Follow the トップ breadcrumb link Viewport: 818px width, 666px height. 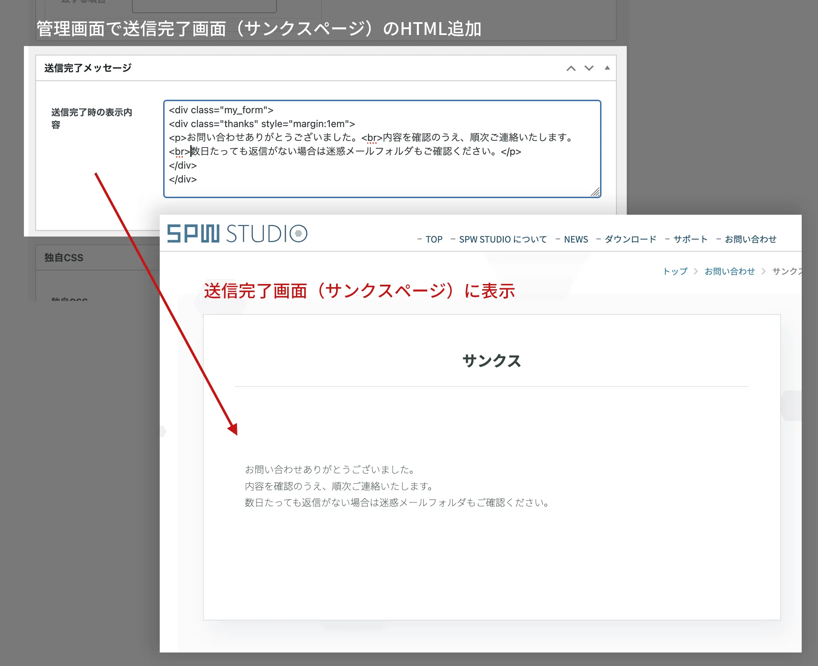tap(675, 271)
